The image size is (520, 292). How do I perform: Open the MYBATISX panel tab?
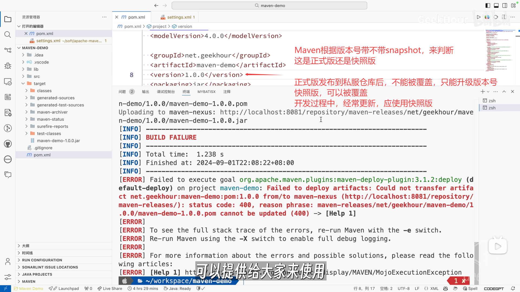pos(206,92)
